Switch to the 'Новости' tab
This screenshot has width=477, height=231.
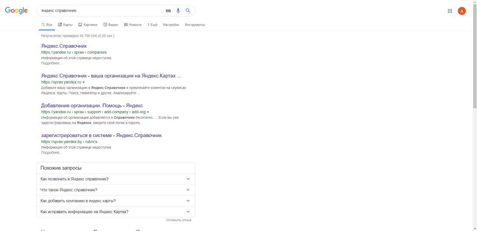click(x=133, y=25)
